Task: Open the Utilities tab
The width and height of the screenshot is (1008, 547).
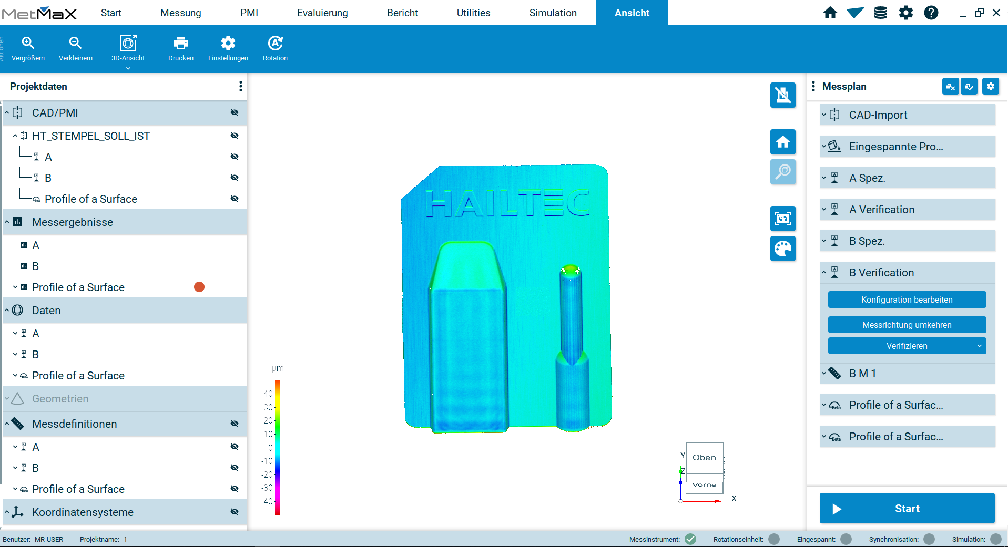Action: (473, 13)
